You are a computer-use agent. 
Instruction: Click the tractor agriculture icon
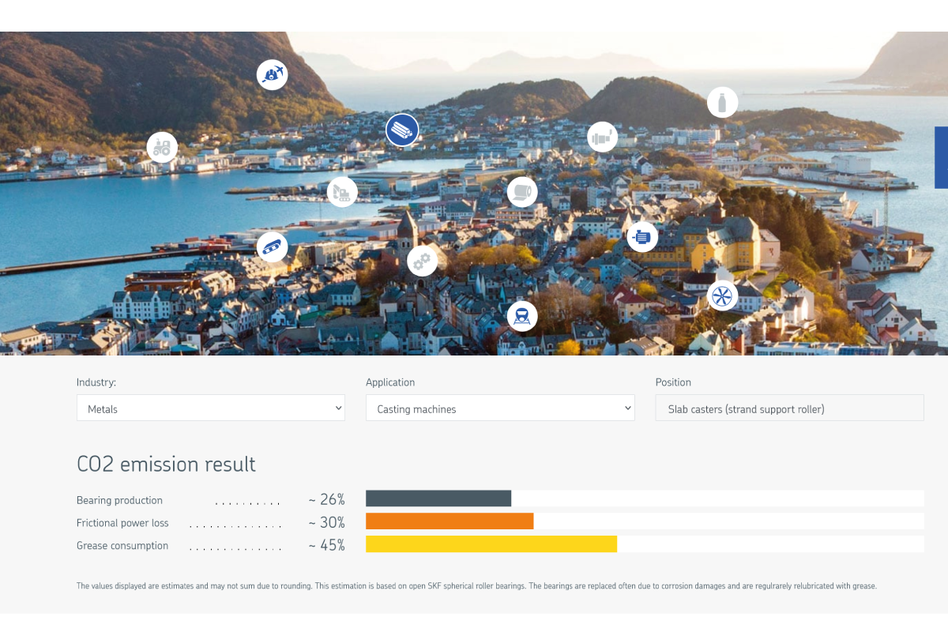pos(162,147)
